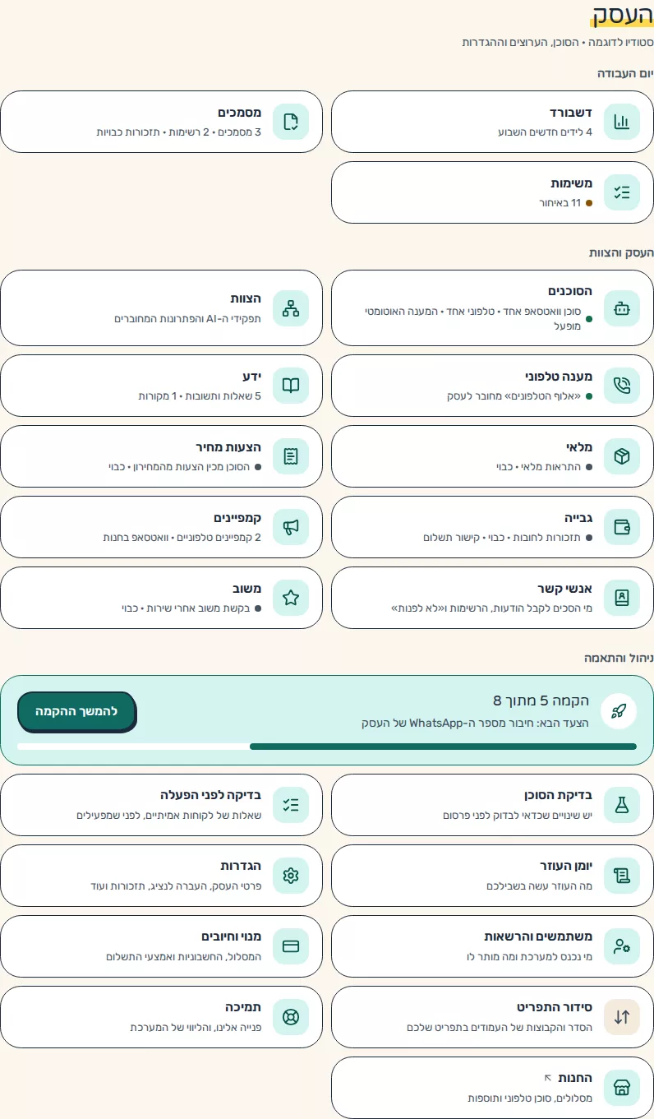The image size is (654, 1119).
Task: Click 'הסוכן מכין הצעות מהמחירון • כבוי'
Action: [x=179, y=466]
